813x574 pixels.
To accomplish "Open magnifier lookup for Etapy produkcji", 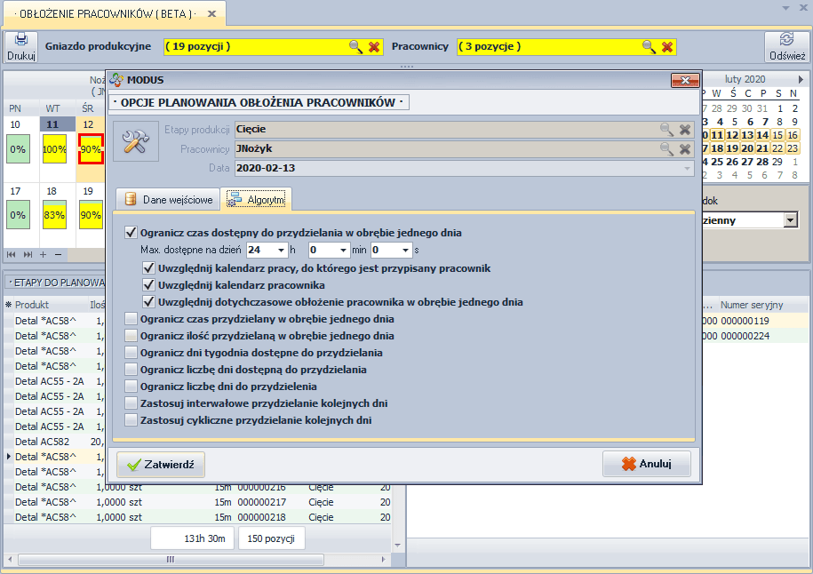I will (666, 130).
